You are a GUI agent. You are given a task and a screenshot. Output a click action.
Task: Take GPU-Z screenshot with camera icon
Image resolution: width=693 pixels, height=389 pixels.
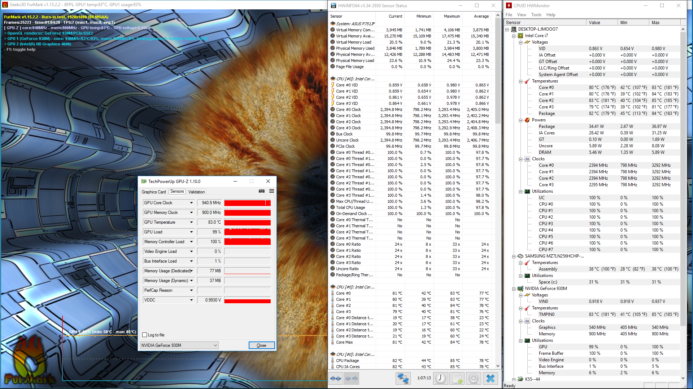[262, 191]
